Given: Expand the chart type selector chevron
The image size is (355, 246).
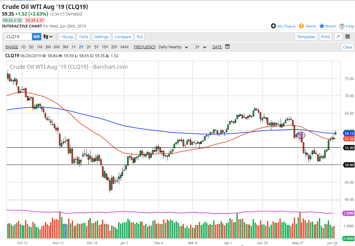Looking at the screenshot, I should coord(51,37).
